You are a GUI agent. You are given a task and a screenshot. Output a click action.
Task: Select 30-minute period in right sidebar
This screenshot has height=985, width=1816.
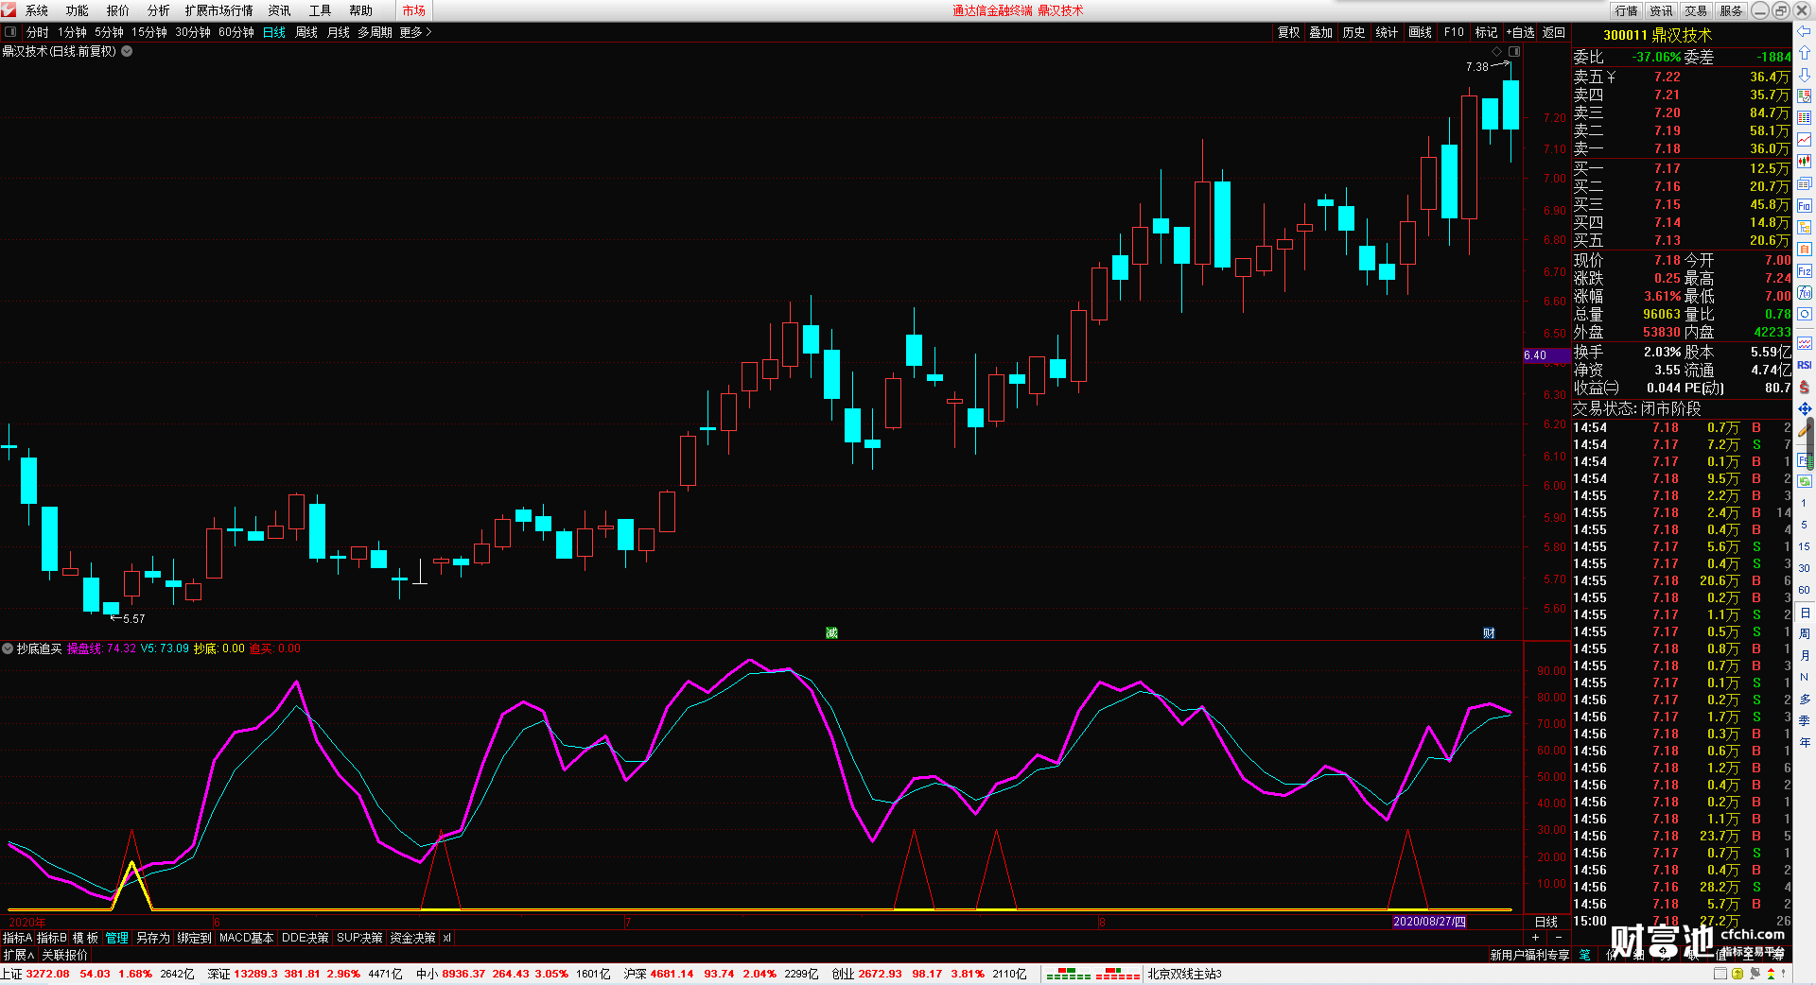click(x=1805, y=568)
